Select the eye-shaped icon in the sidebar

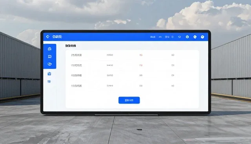coord(50,64)
